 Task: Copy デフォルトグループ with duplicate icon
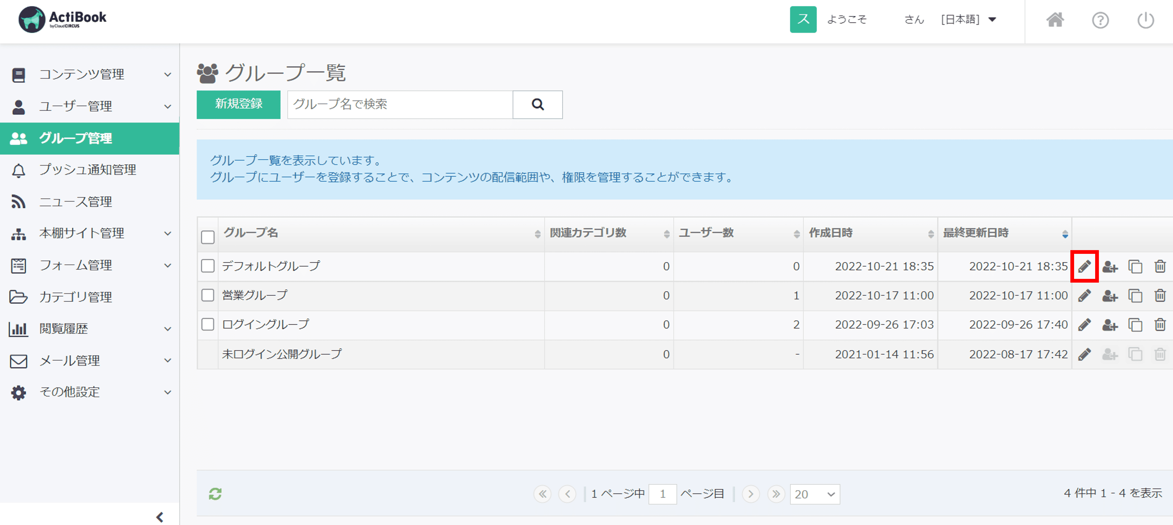pyautogui.click(x=1135, y=267)
